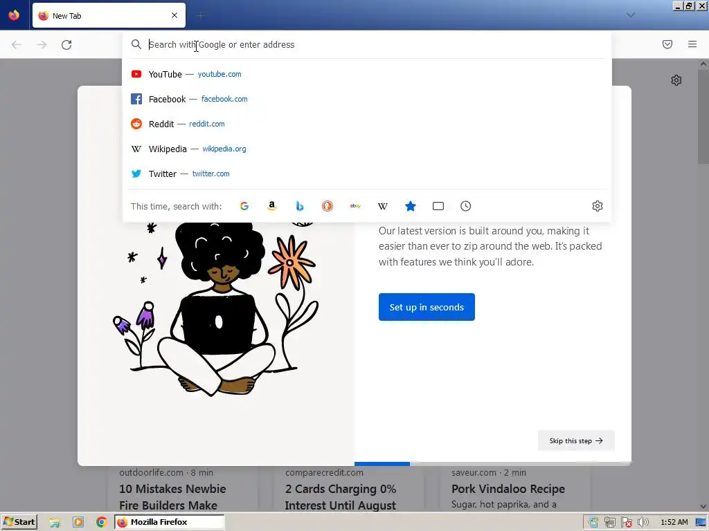Choose the YouTube suggestion
Viewport: 709px width, 531px height.
tap(367, 74)
